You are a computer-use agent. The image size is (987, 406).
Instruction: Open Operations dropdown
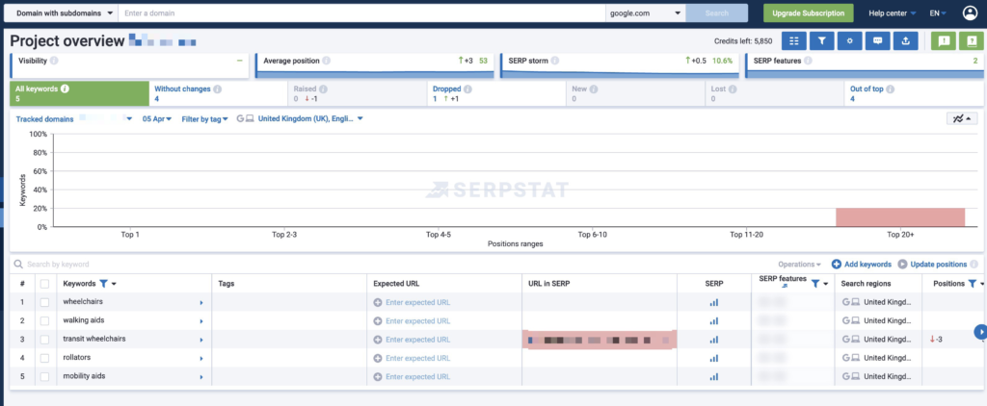(799, 265)
